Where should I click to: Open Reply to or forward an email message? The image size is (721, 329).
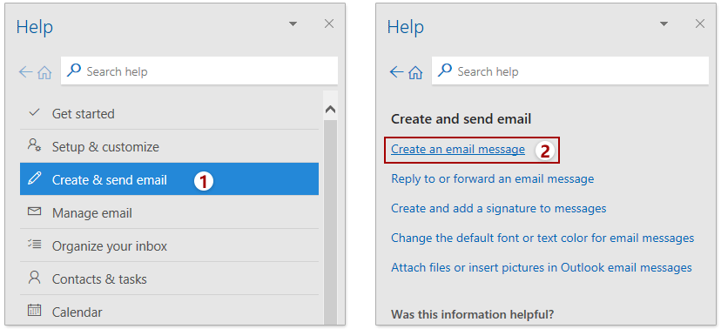pos(493,178)
